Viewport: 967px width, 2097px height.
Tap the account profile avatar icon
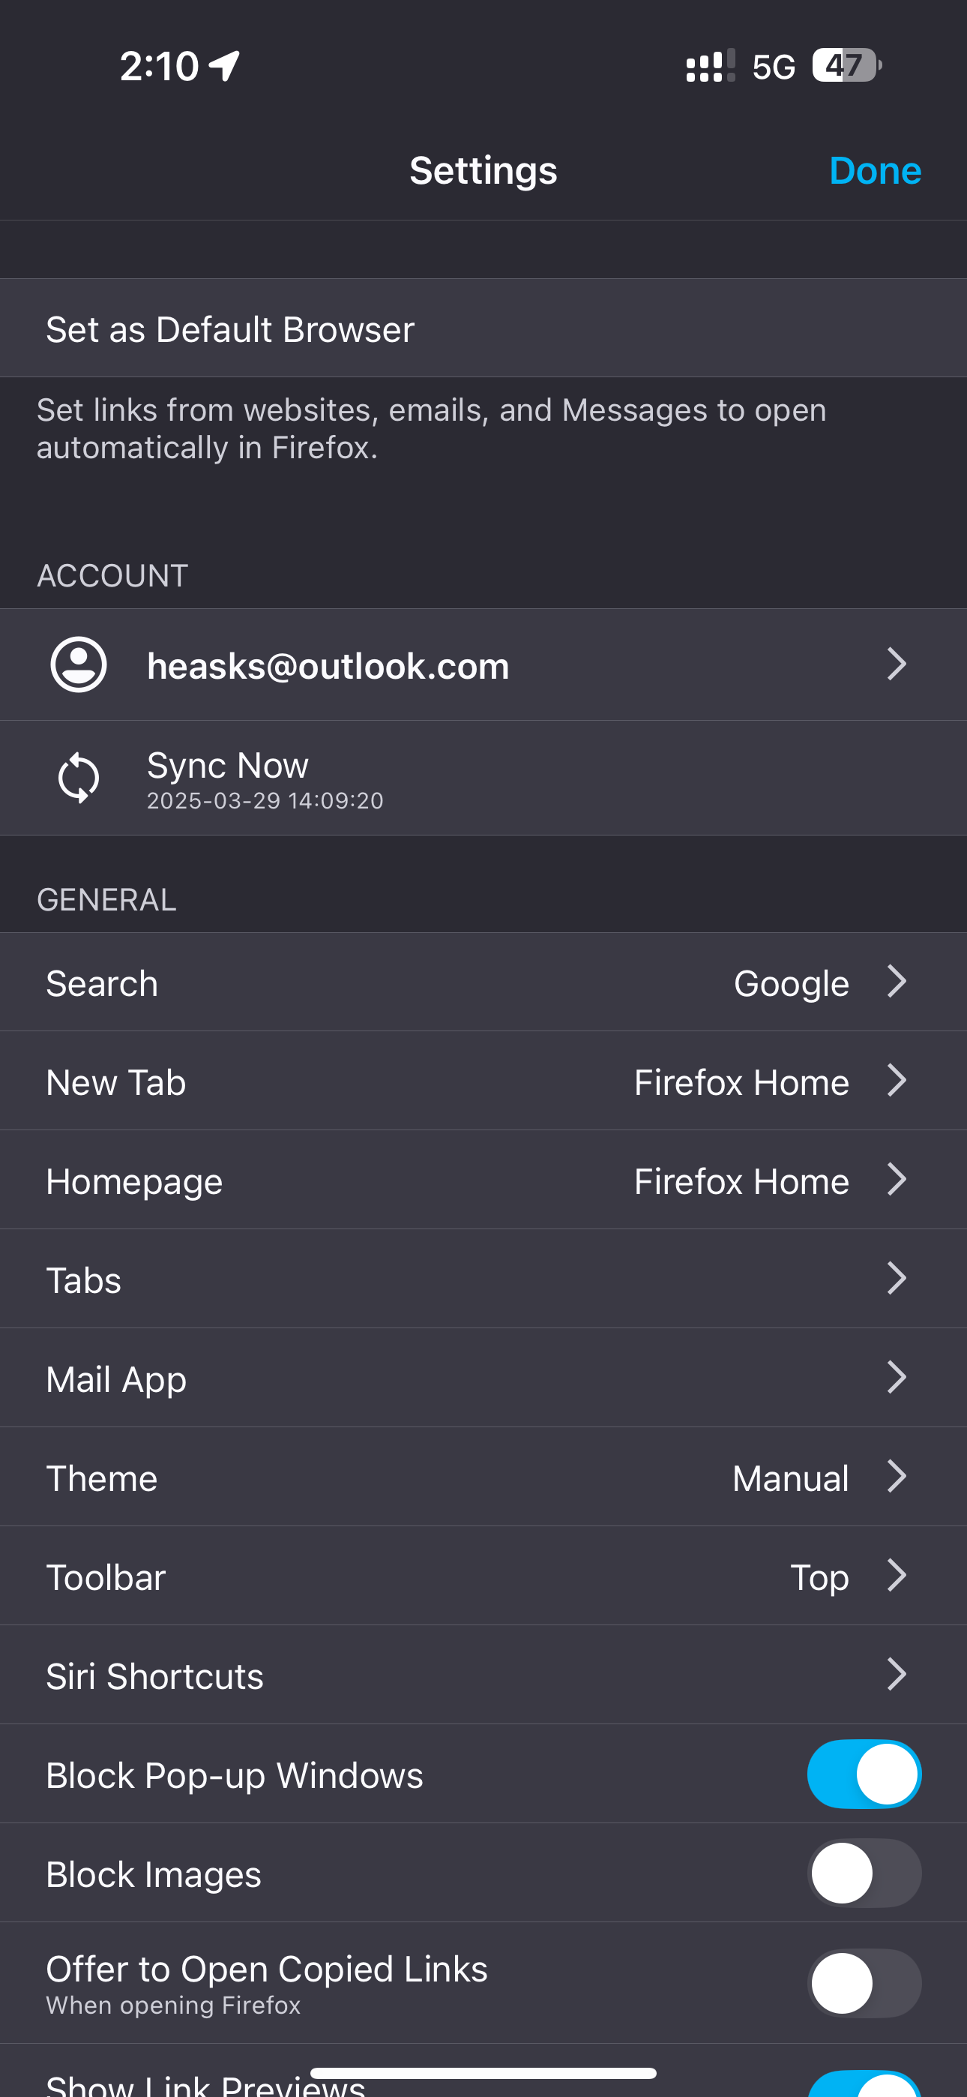79,665
